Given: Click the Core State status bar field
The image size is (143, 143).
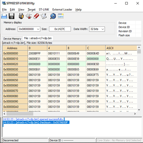Looking at the screenshot, I should (119, 140).
